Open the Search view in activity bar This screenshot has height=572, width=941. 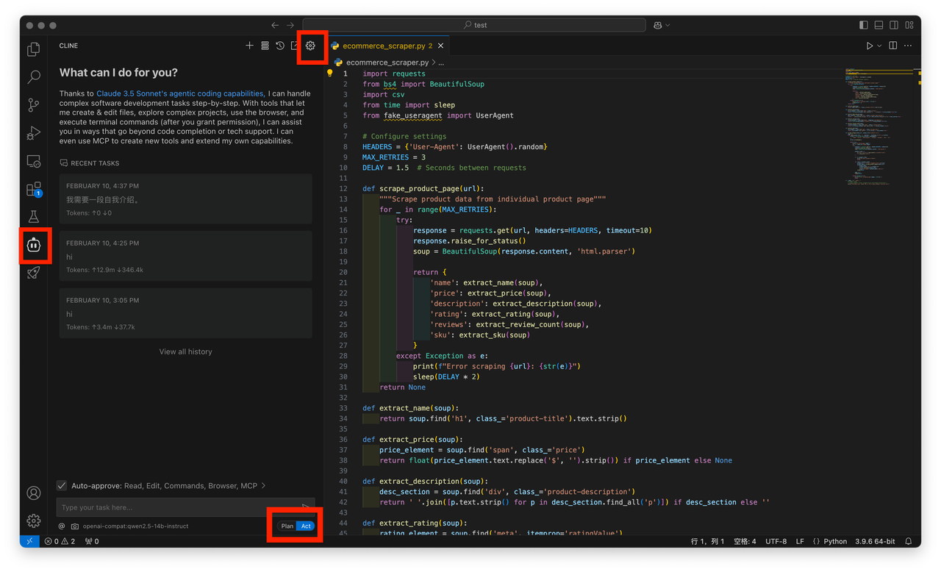[x=34, y=77]
